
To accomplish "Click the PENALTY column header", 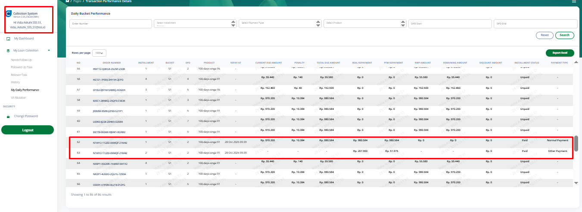I will coord(299,63).
